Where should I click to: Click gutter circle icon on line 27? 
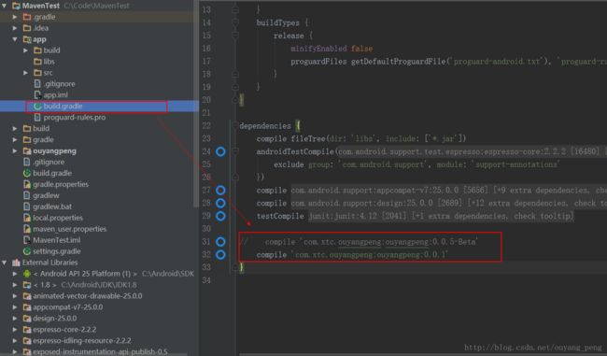pyautogui.click(x=220, y=191)
